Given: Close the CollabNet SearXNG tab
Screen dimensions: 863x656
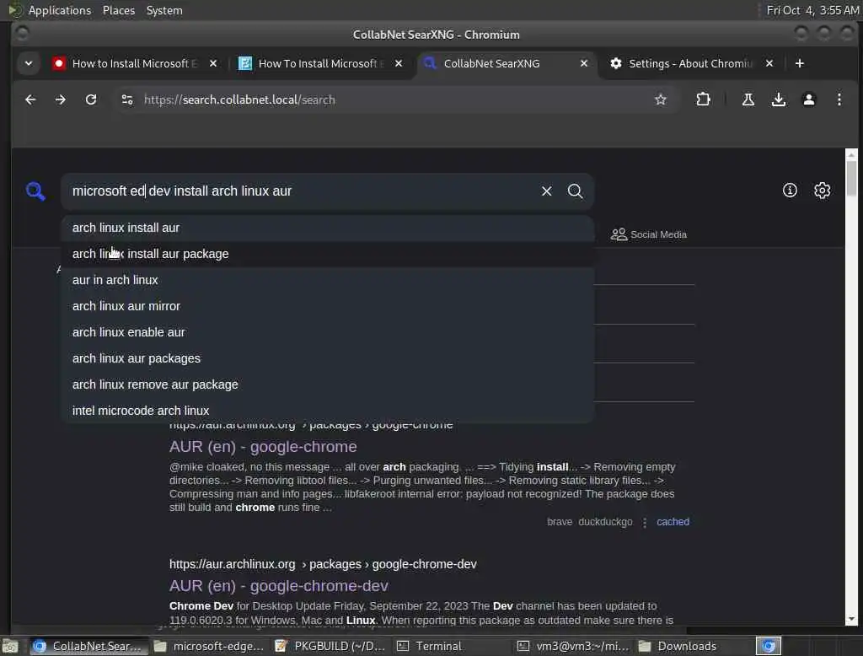Looking at the screenshot, I should pos(584,63).
